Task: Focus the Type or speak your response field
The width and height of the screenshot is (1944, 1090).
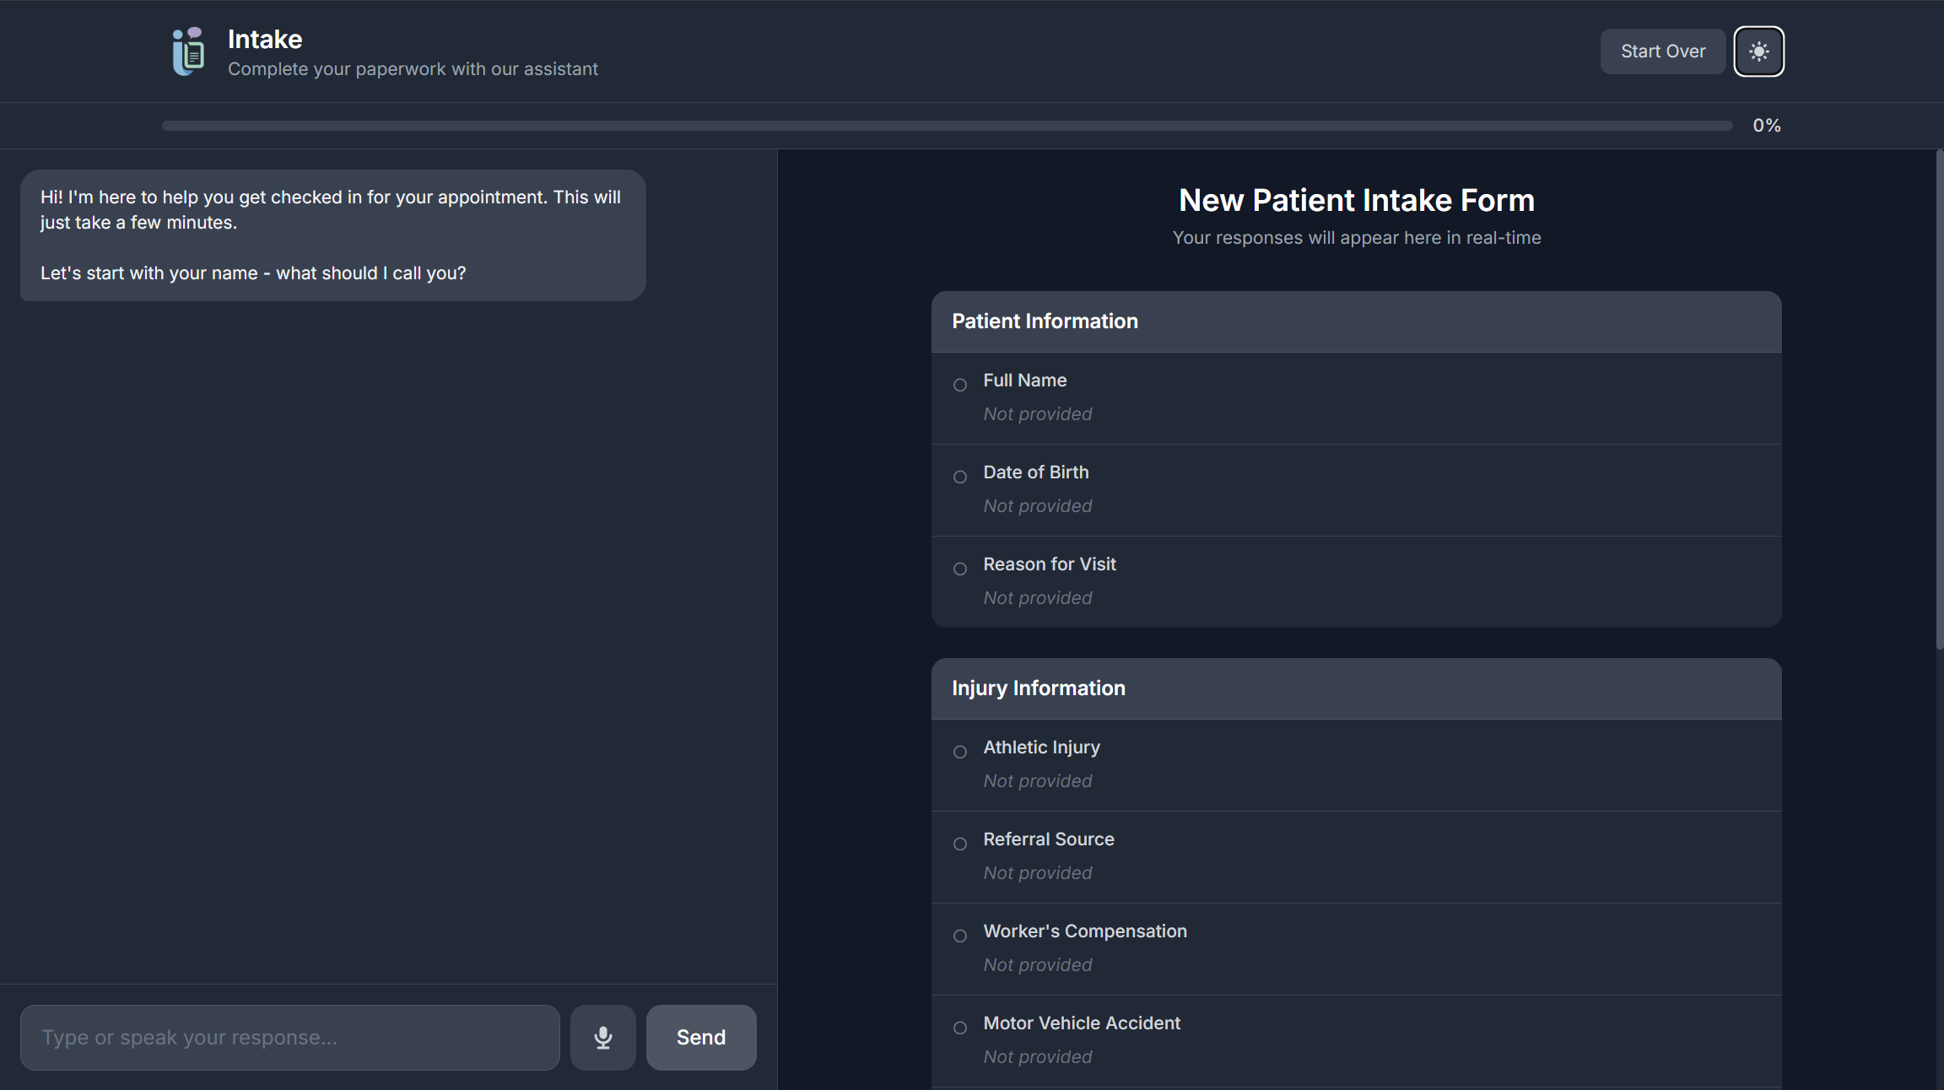Action: pos(289,1037)
